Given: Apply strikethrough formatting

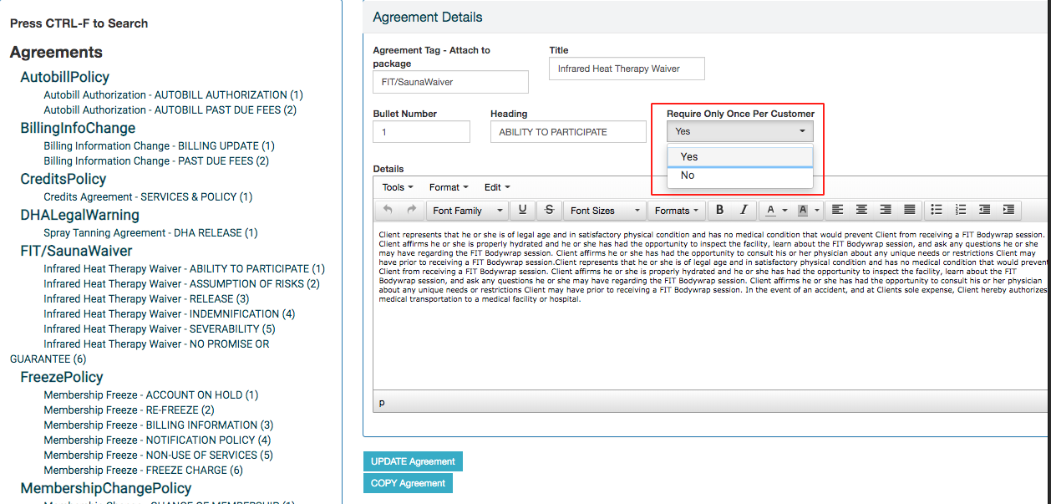Looking at the screenshot, I should click(549, 210).
